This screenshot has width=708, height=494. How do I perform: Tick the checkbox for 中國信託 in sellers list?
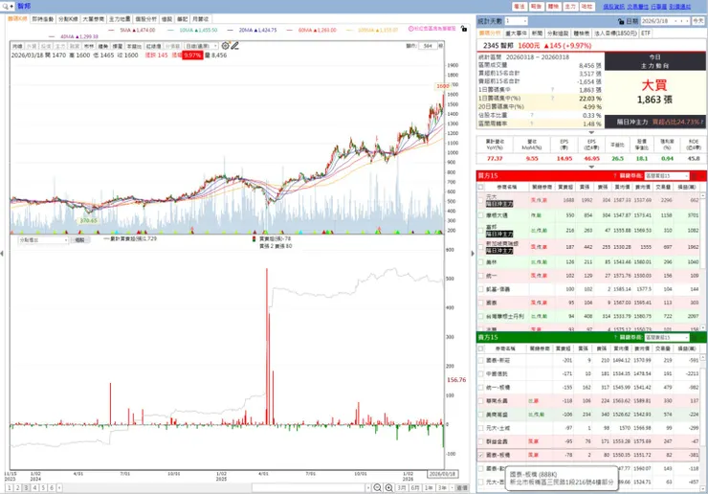coord(481,373)
